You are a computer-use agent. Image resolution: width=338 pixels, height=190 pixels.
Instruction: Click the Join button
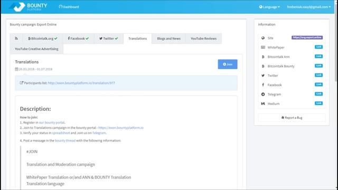point(228,64)
